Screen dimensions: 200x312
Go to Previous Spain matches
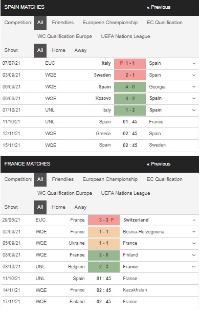click(159, 7)
